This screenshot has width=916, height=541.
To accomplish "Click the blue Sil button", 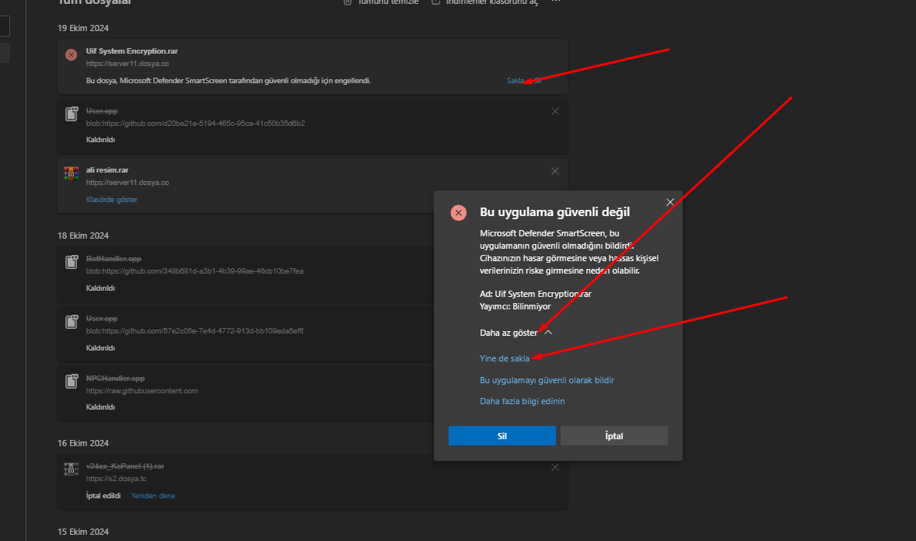I will (502, 436).
